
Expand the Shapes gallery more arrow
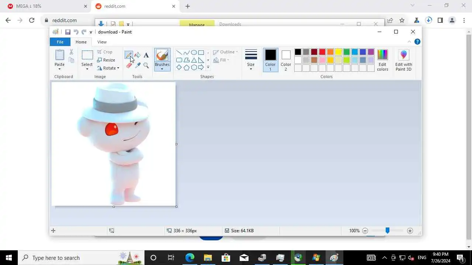point(208,67)
